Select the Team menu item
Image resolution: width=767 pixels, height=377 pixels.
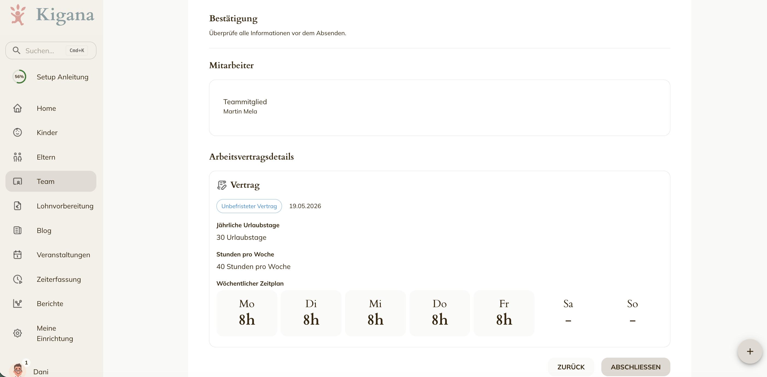click(51, 181)
